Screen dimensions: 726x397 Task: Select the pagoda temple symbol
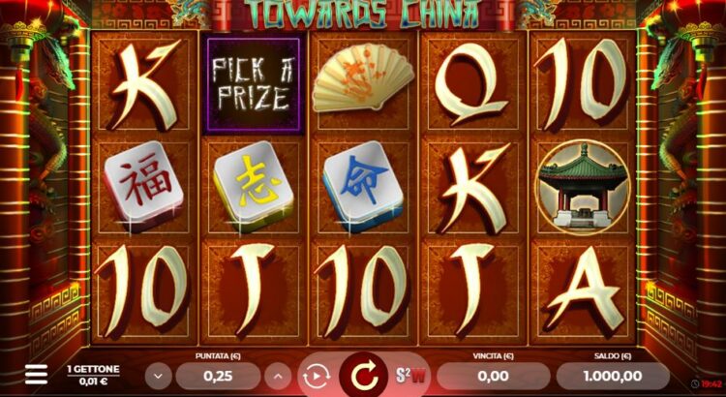[x=583, y=187]
